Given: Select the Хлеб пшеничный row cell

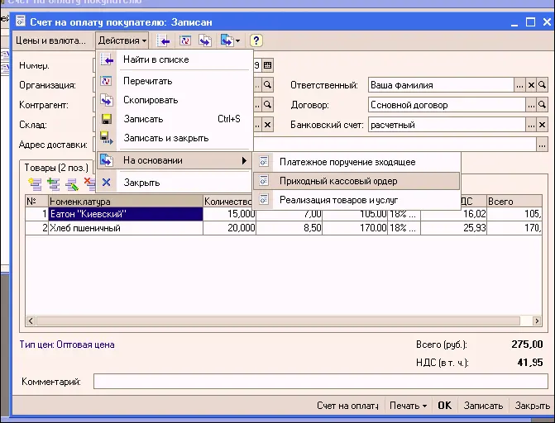Looking at the screenshot, I should pyautogui.click(x=126, y=228).
